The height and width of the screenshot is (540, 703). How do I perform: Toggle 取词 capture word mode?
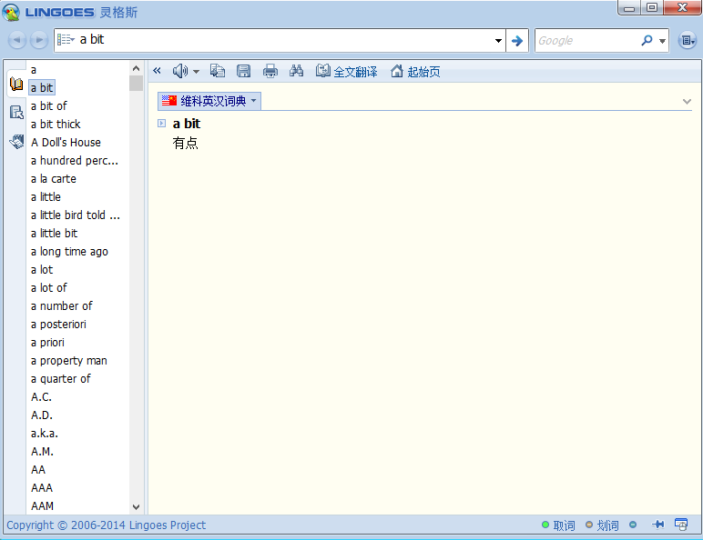tap(557, 525)
